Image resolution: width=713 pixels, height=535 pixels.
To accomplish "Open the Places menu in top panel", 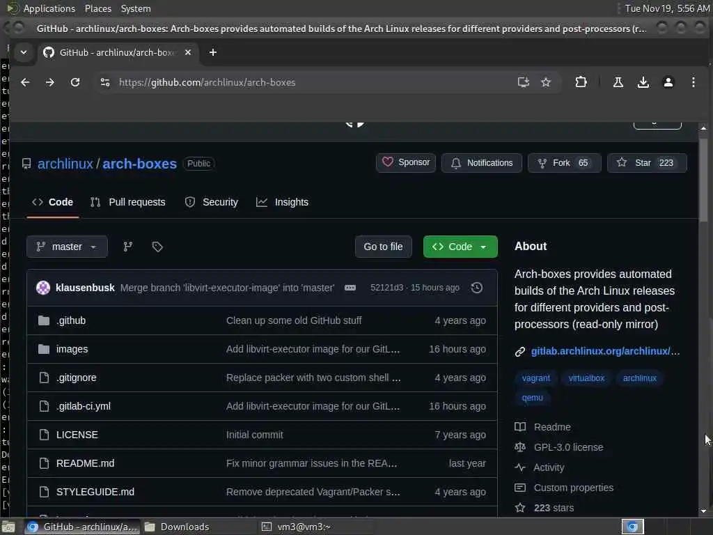I will coord(97,8).
